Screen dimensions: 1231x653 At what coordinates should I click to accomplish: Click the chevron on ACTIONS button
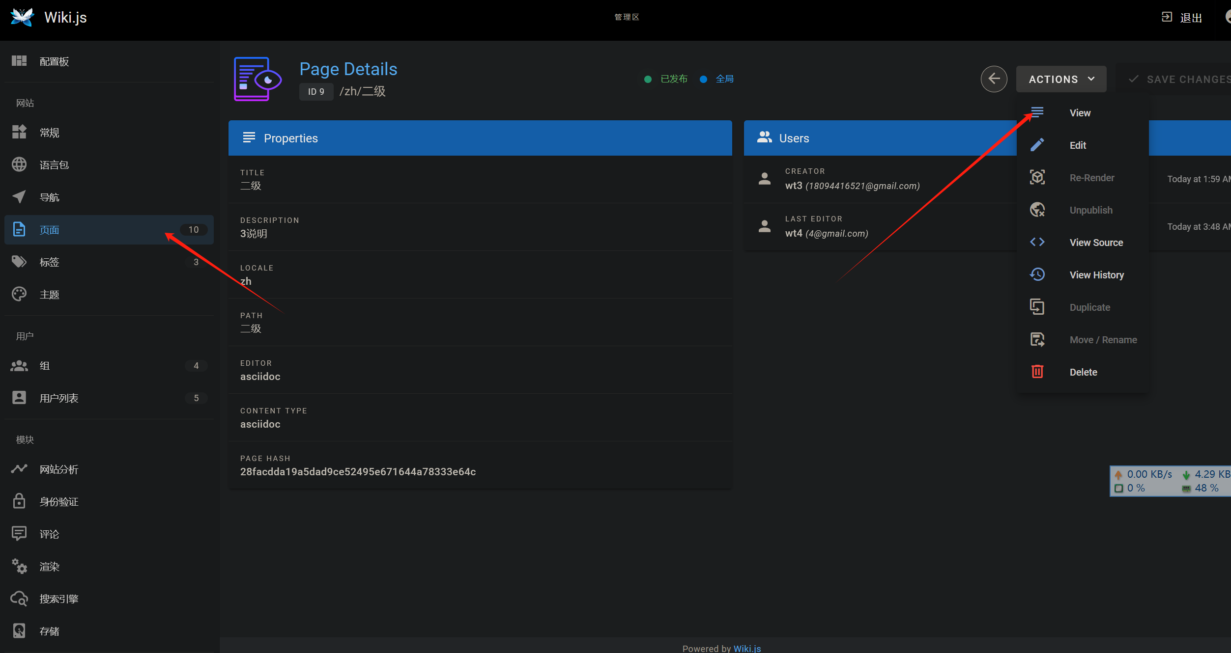(x=1091, y=79)
